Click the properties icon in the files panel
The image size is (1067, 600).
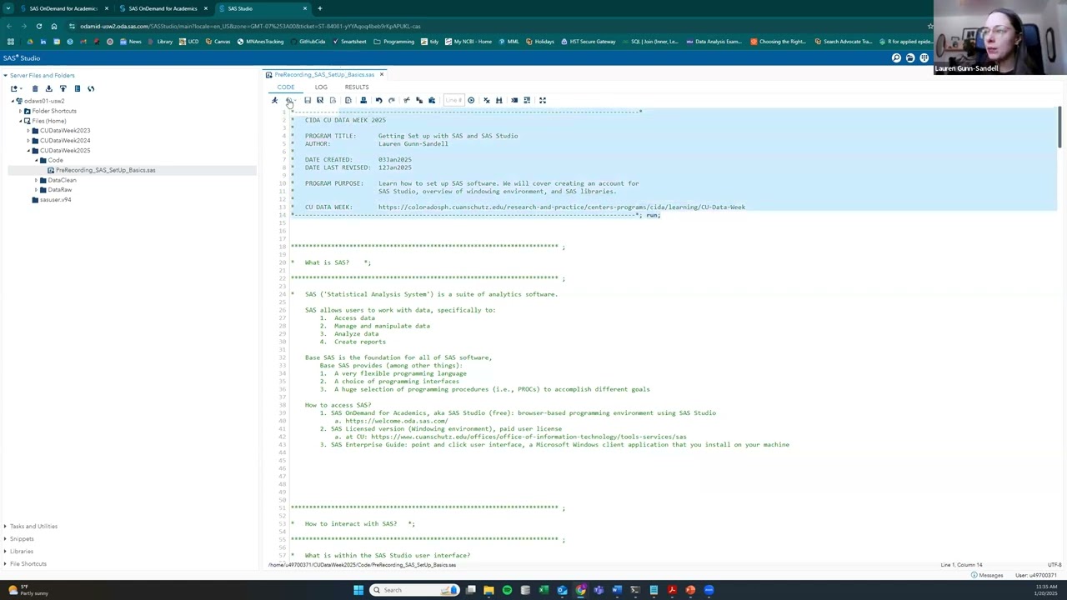tap(77, 88)
